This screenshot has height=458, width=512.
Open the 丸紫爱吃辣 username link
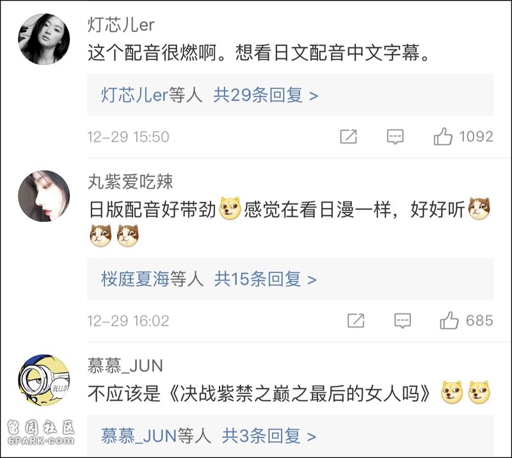(x=131, y=182)
